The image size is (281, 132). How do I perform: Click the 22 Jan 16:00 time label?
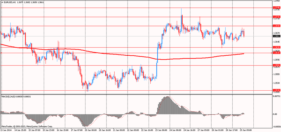(147, 130)
